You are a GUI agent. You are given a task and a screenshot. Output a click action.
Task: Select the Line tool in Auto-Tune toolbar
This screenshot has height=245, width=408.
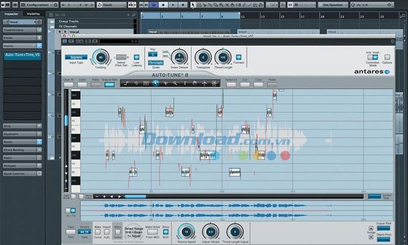coord(126,83)
